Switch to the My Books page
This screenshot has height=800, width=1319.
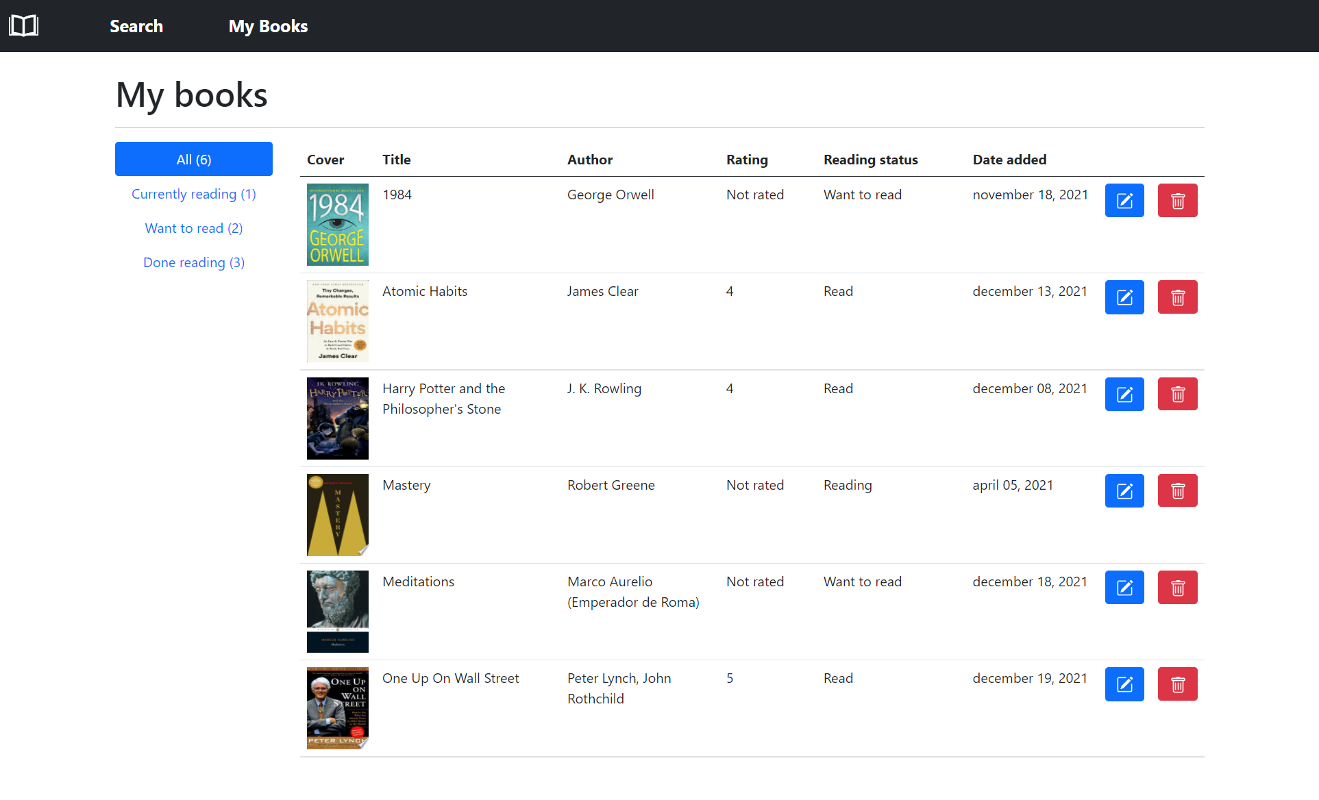point(268,26)
